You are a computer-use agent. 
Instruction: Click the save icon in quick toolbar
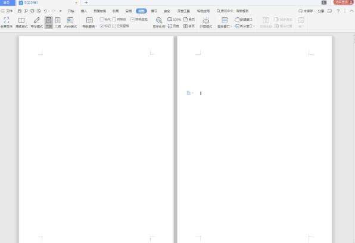coord(20,11)
